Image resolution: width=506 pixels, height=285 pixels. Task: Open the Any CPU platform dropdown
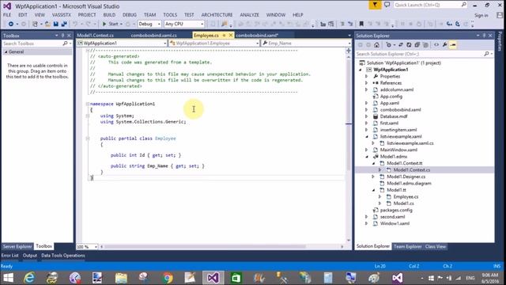[184, 24]
